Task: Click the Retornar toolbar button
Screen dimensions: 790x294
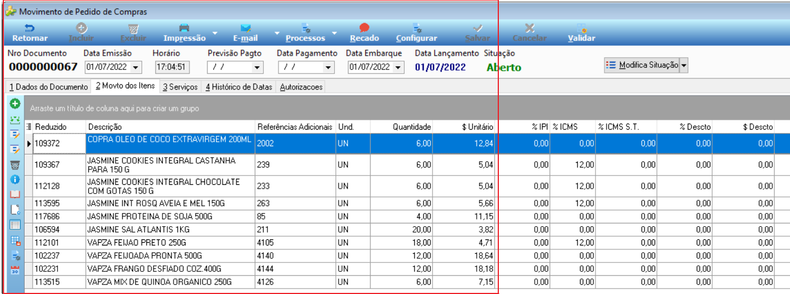Action: pyautogui.click(x=30, y=33)
